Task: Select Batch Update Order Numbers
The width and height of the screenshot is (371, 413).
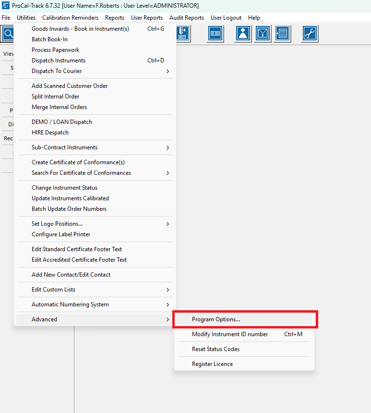Action: (95, 209)
